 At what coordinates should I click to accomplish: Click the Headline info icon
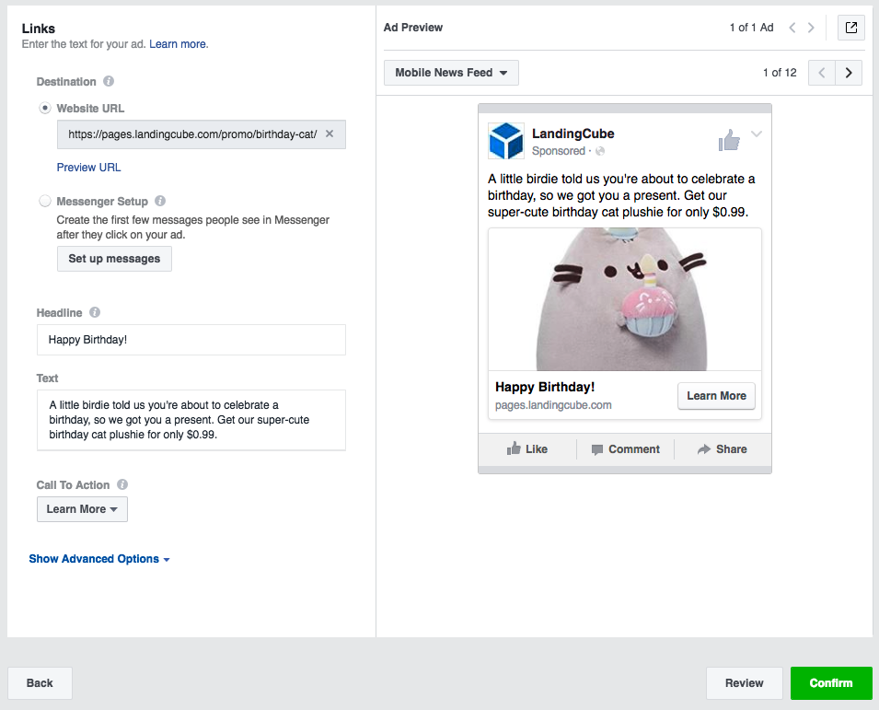[95, 312]
